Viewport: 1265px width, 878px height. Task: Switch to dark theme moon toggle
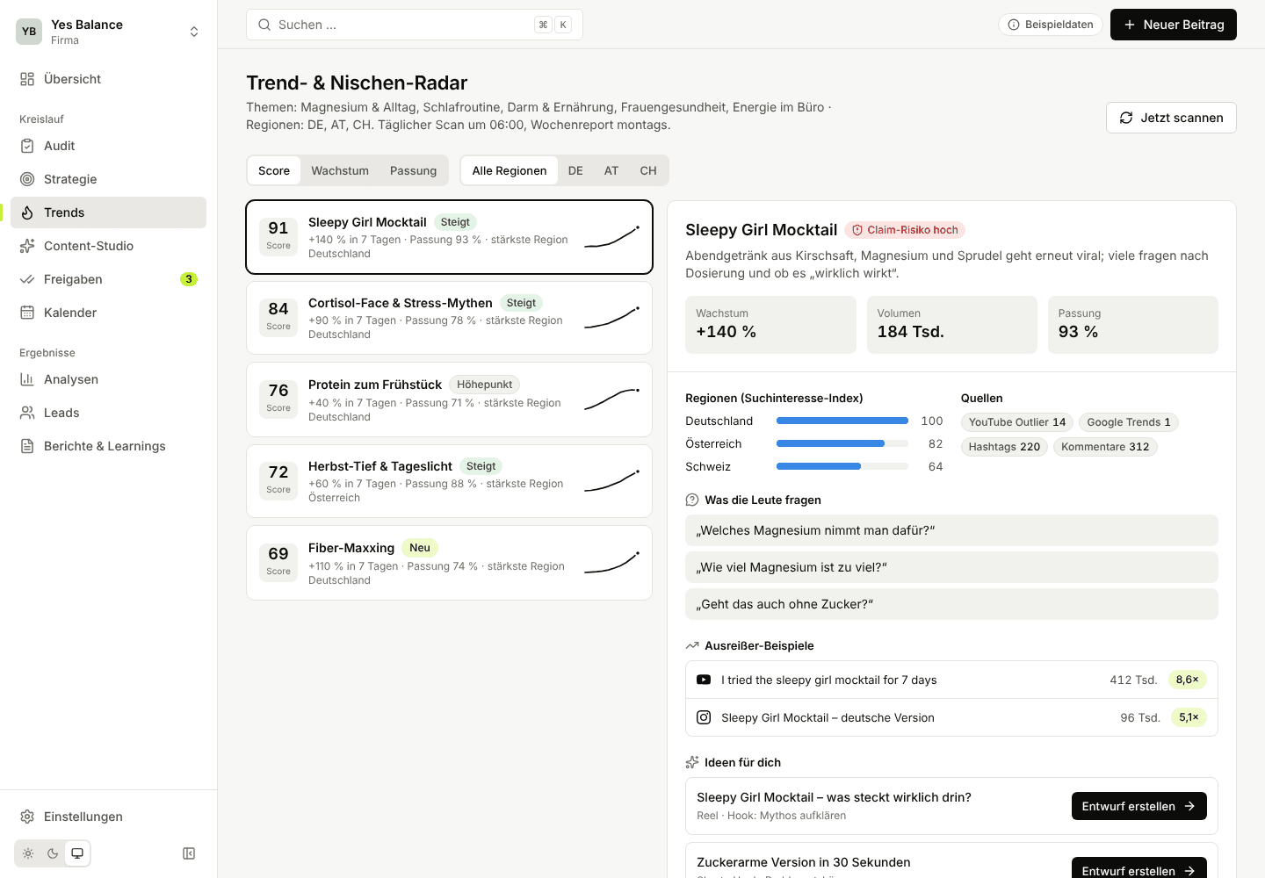coord(53,853)
